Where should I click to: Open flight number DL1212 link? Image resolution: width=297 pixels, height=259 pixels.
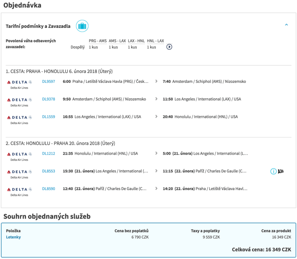pos(48,154)
